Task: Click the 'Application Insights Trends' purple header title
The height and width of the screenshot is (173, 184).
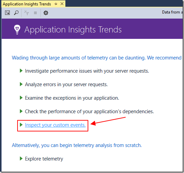Action: [73, 29]
